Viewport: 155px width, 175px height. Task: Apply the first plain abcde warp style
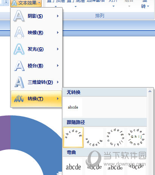(73, 167)
